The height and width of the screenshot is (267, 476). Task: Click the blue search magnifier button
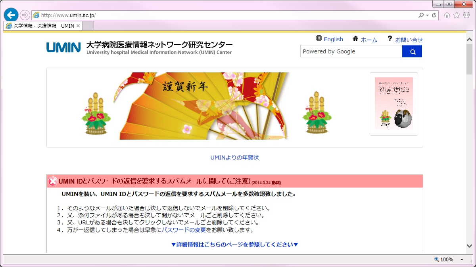pyautogui.click(x=412, y=51)
